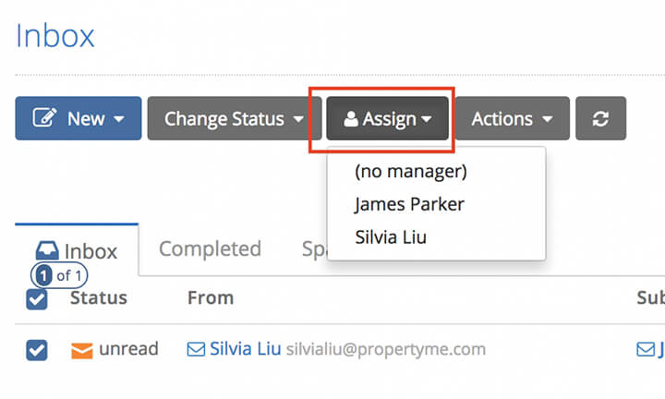
Task: Open Silvia Liu sender link in message row
Action: coord(245,349)
